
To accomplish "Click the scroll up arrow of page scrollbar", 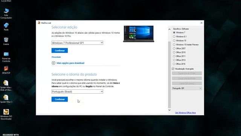I will (x=169, y=29).
